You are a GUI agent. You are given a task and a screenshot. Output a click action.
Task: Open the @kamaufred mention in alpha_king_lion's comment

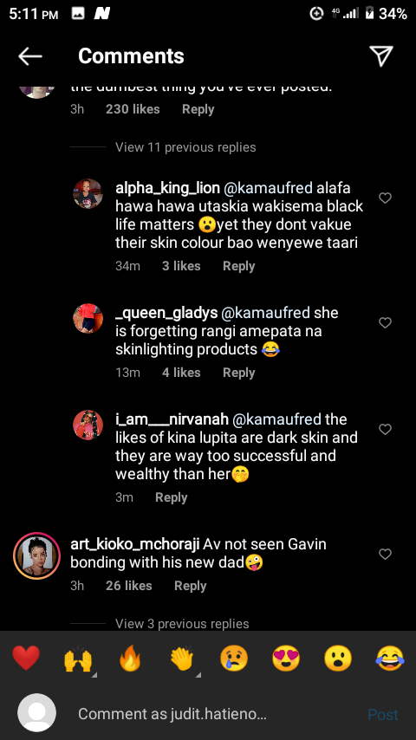point(268,188)
